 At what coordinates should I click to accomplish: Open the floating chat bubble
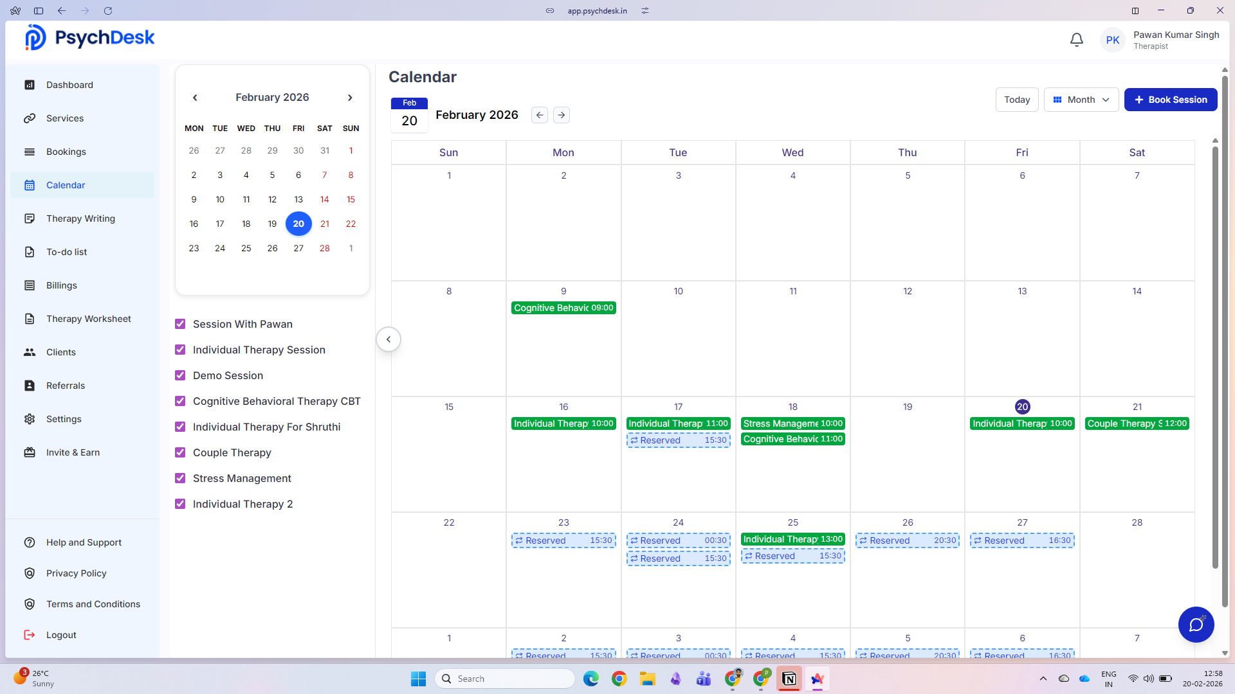coord(1196,624)
